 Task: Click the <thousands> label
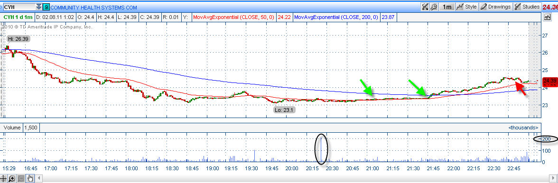(x=523, y=127)
